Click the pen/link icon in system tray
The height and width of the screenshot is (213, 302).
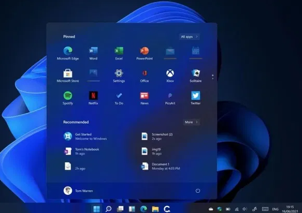(x=254, y=209)
